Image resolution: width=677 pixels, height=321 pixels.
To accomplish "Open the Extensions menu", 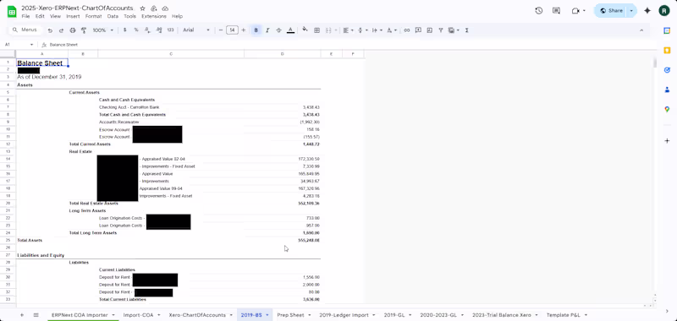I will coord(154,16).
